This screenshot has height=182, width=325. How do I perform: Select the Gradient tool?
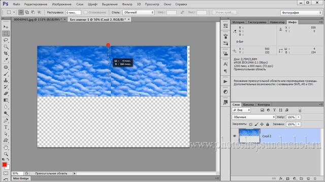tap(6, 100)
